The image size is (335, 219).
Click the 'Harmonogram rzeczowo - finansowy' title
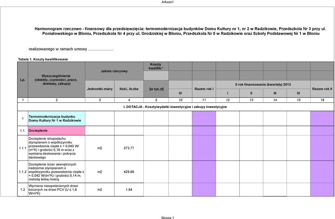pos(180,31)
